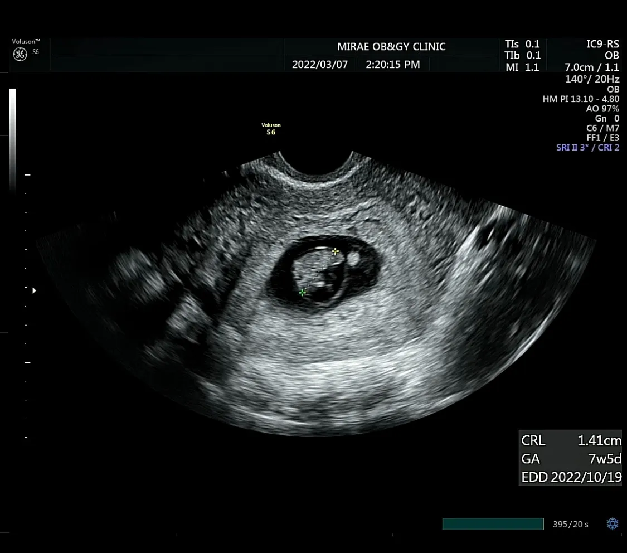
Task: Click the EDD 2022/10/19 result
Action: coord(571,477)
